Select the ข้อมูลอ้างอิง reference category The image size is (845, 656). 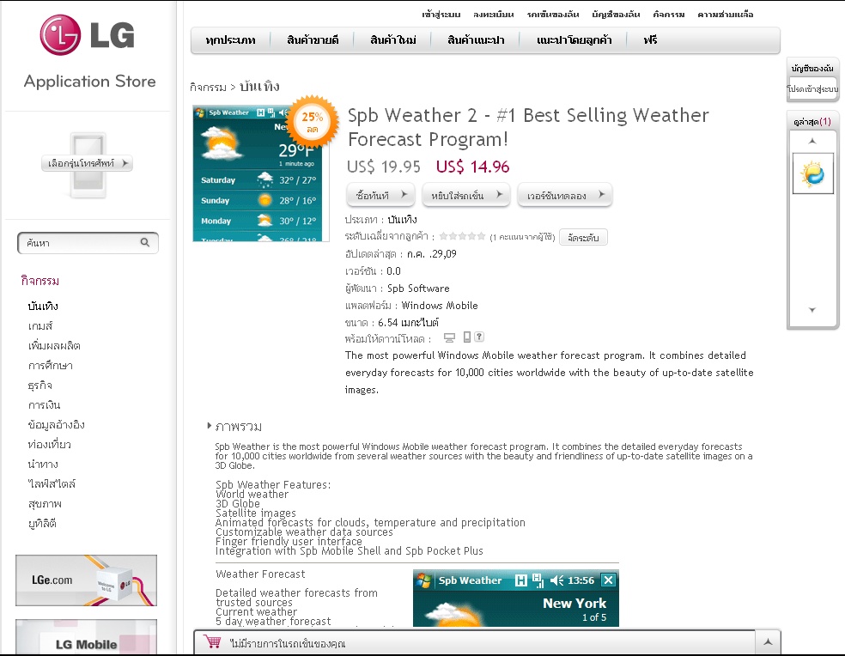click(x=56, y=425)
